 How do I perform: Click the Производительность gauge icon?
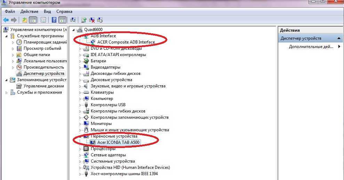tap(19, 67)
